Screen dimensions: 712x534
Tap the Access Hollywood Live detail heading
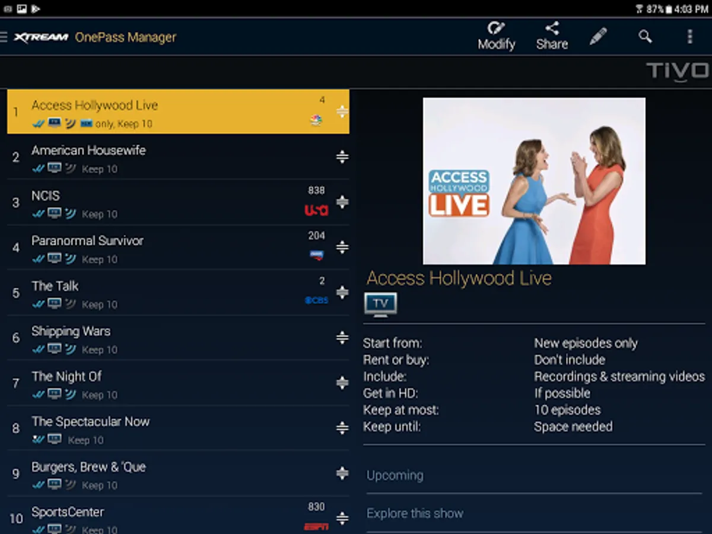point(459,278)
